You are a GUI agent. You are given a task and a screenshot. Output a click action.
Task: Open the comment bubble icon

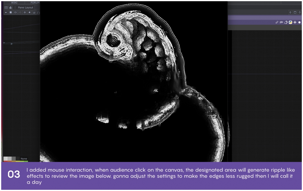pyautogui.click(x=281, y=22)
